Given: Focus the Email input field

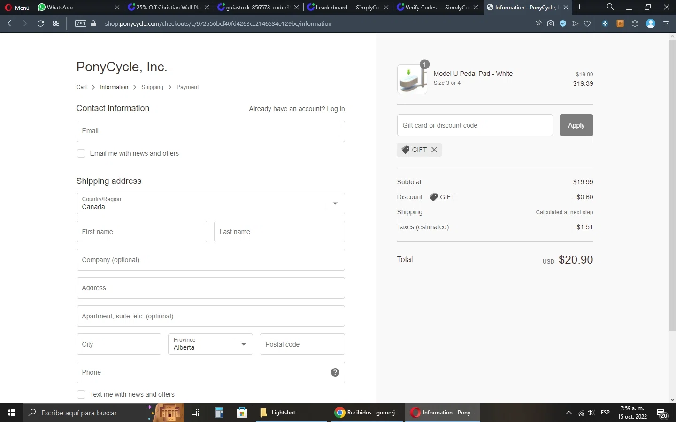Looking at the screenshot, I should [x=211, y=131].
